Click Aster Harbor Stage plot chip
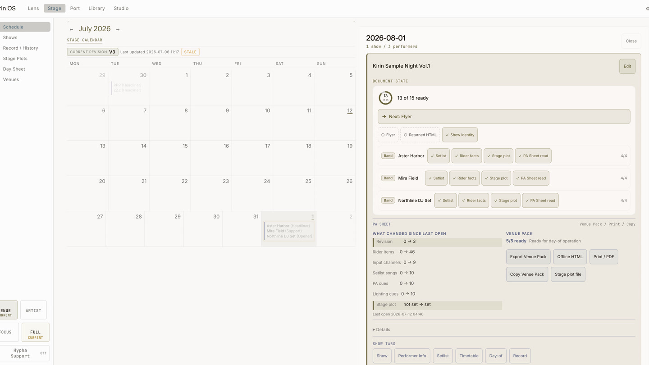 coord(498,156)
